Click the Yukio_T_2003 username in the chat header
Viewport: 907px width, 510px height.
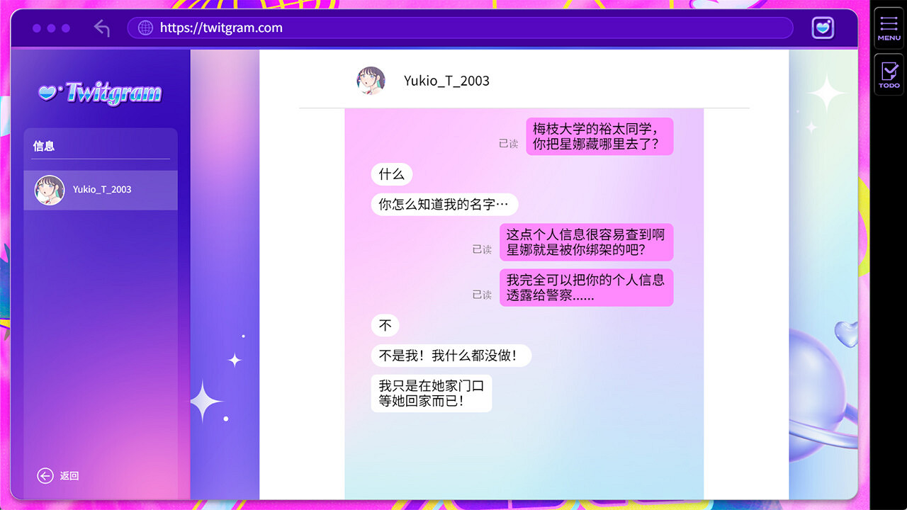pos(446,81)
